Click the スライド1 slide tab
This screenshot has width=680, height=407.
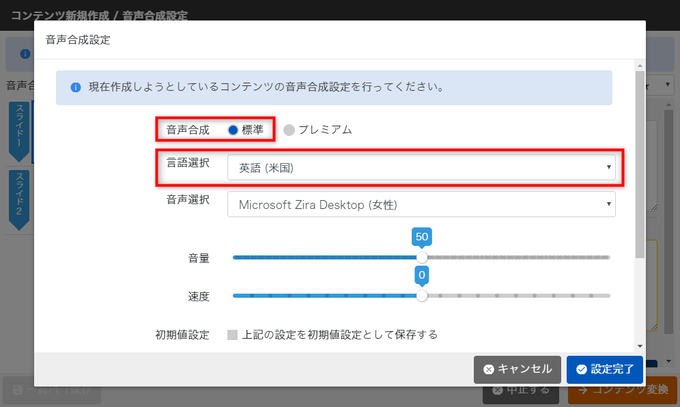click(x=19, y=130)
